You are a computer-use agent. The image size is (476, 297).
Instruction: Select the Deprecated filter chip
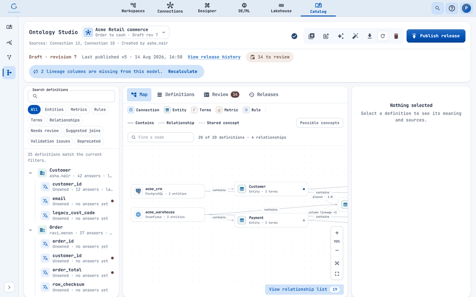tap(89, 141)
